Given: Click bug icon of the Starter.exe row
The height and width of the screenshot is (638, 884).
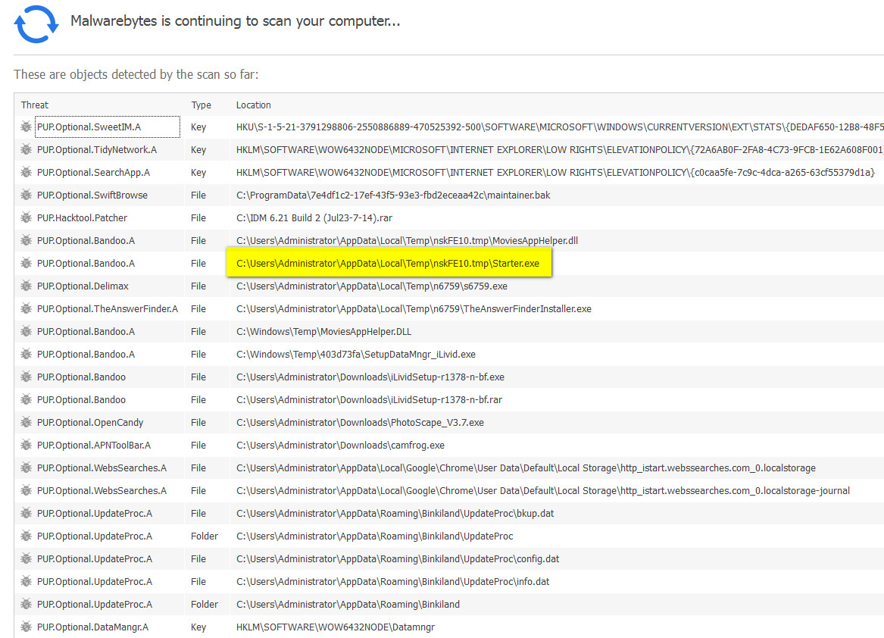Looking at the screenshot, I should pos(26,263).
